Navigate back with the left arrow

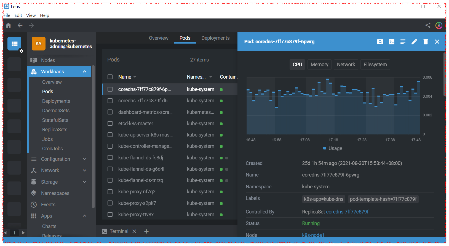[x=20, y=25]
